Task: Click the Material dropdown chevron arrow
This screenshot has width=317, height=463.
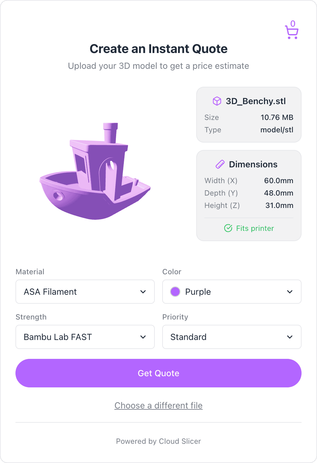Action: point(143,292)
